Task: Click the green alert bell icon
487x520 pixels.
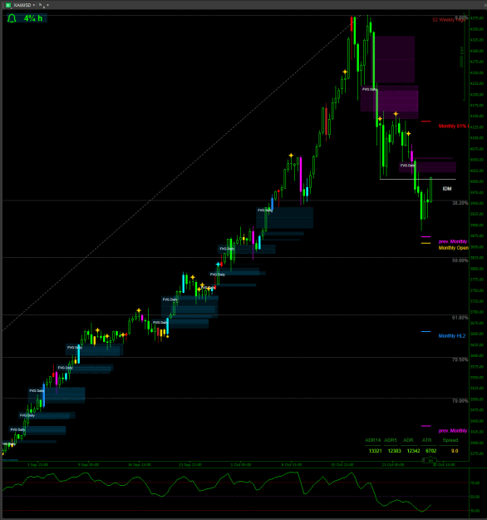Action: click(x=12, y=18)
